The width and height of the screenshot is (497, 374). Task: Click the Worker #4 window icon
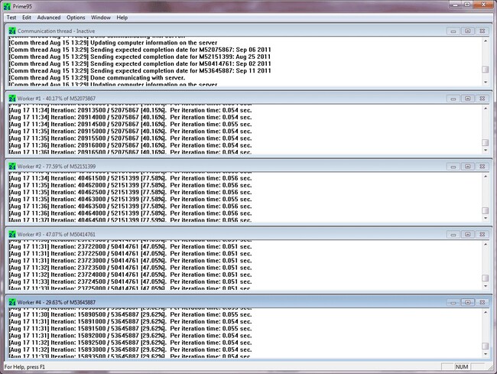point(12,302)
